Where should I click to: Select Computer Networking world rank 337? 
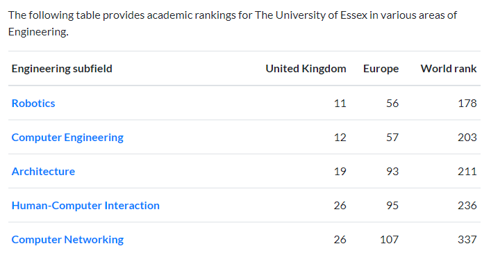tap(467, 240)
